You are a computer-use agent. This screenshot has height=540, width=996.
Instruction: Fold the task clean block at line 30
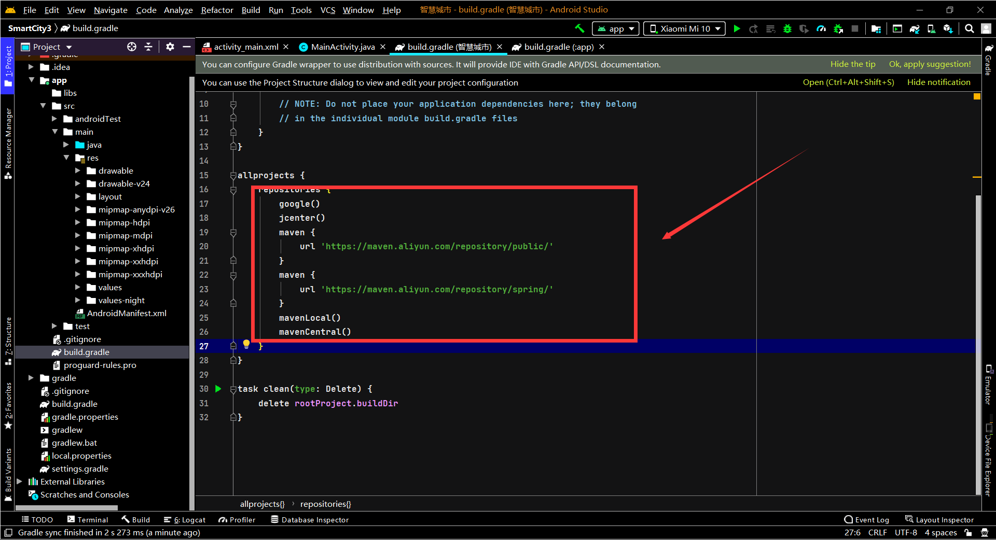(233, 389)
